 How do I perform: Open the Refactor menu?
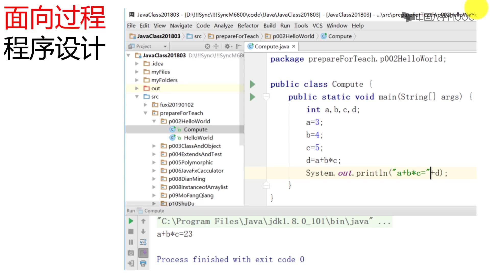point(248,26)
